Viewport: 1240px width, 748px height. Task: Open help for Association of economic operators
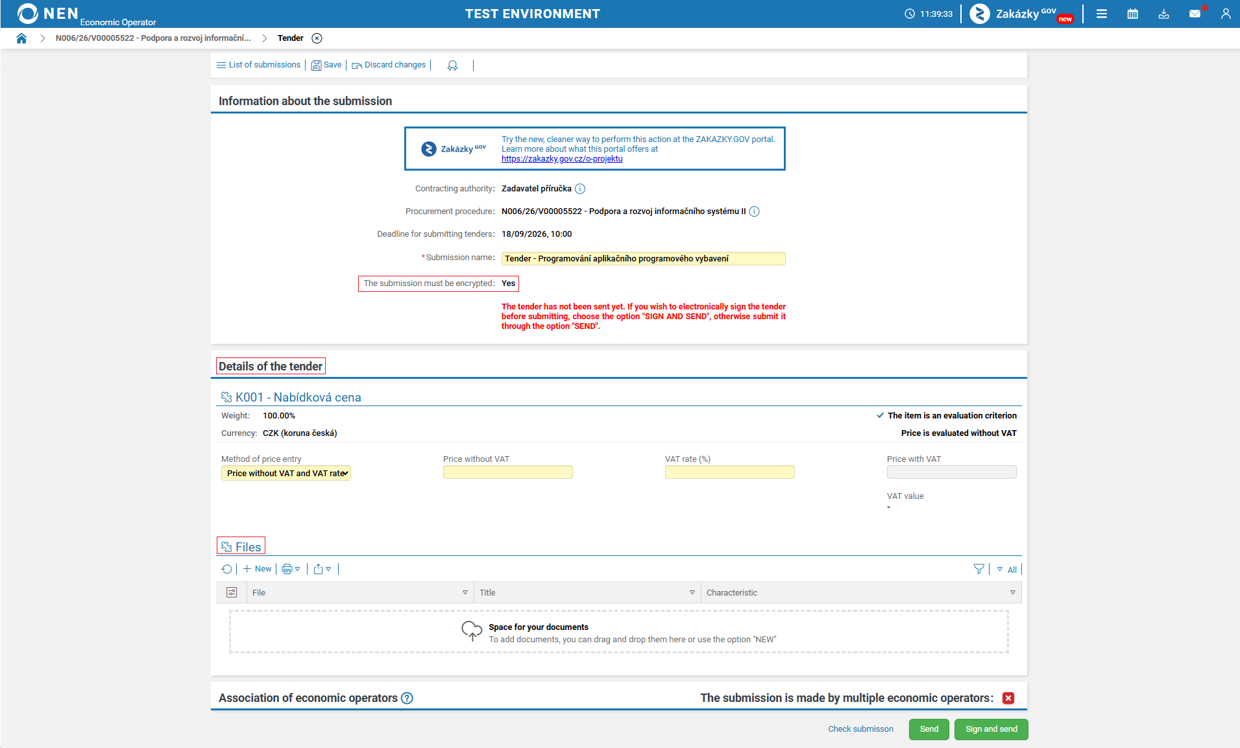pos(407,698)
